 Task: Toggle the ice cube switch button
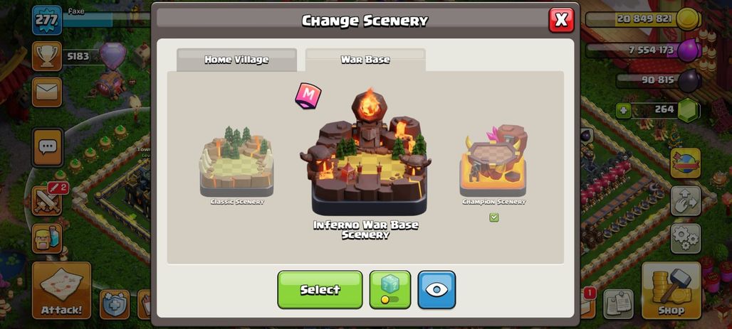click(389, 289)
